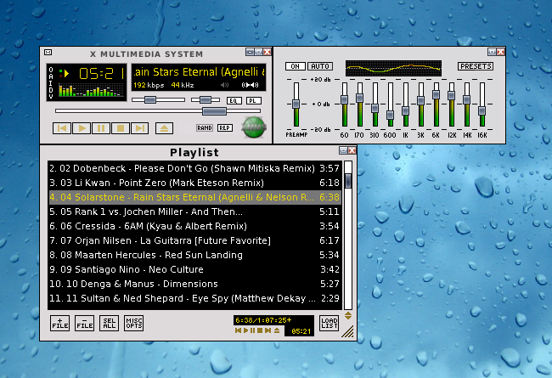Click the song position seek bar

pos(158,111)
